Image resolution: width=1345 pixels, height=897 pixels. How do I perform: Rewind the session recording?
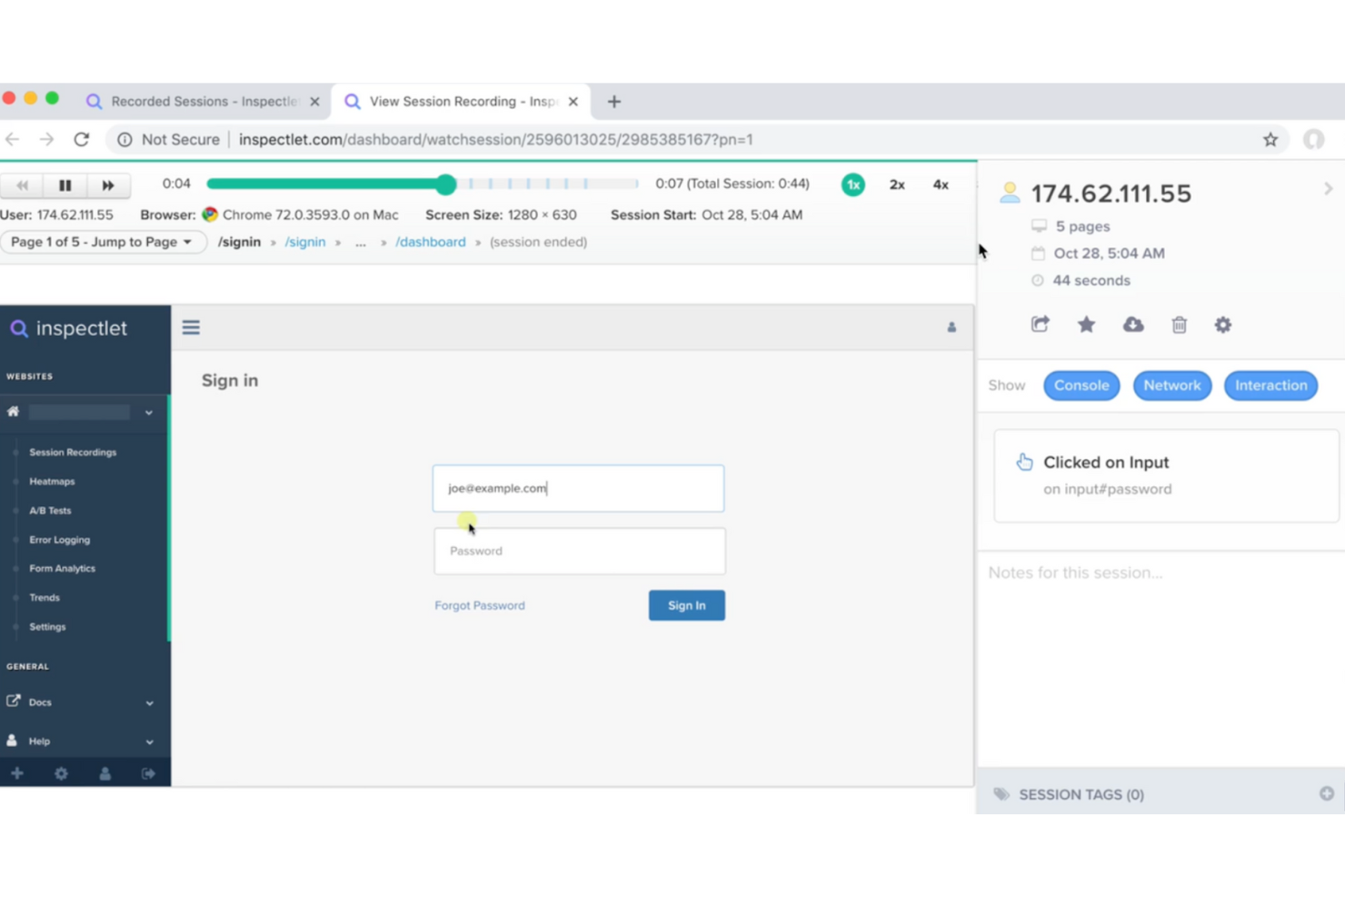point(22,185)
